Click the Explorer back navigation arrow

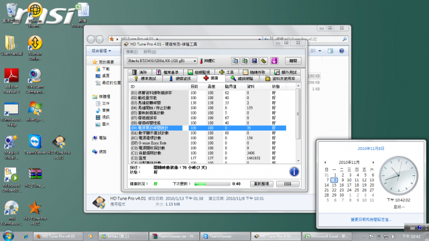coord(91,39)
